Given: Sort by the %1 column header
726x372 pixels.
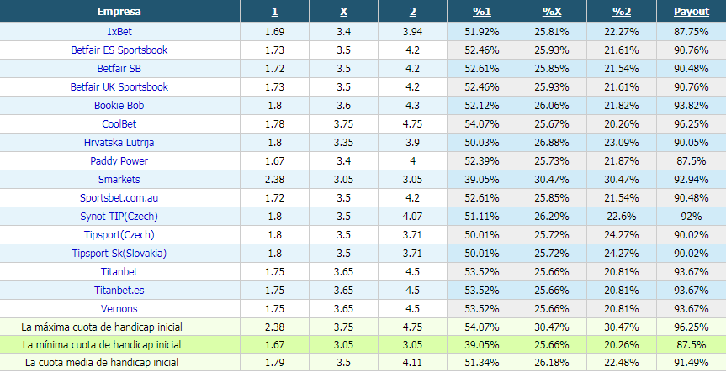Looking at the screenshot, I should click(x=482, y=12).
